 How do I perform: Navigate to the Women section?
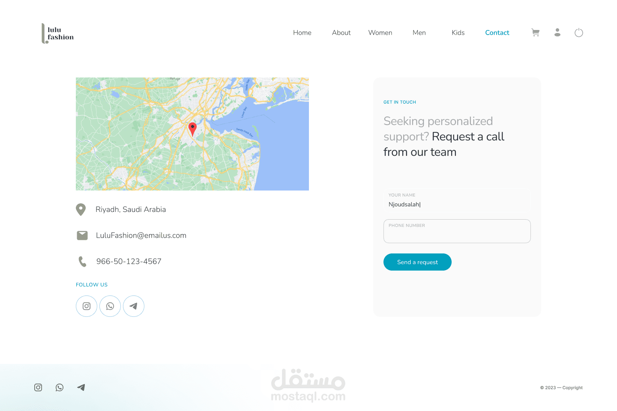380,33
